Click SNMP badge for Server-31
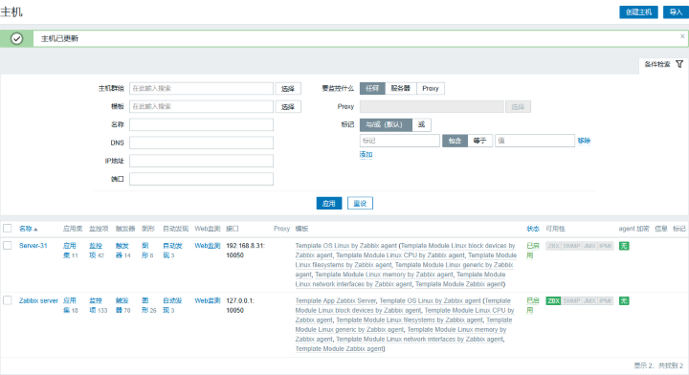The width and height of the screenshot is (689, 375). click(571, 246)
